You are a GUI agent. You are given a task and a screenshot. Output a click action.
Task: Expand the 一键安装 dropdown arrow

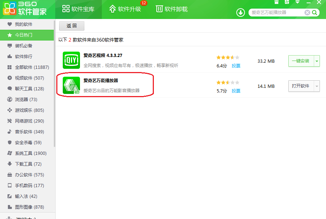[x=317, y=61]
